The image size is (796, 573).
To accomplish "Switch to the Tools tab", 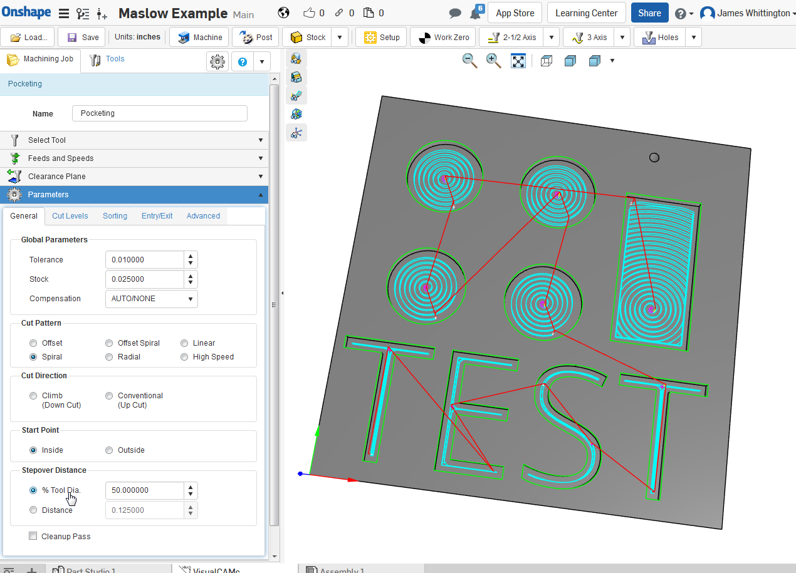I will [107, 59].
